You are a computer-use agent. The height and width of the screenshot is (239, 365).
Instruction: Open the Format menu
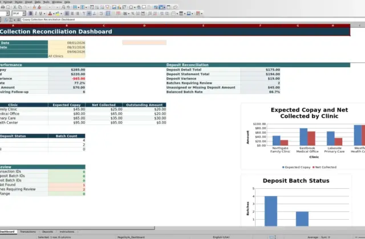7,2
